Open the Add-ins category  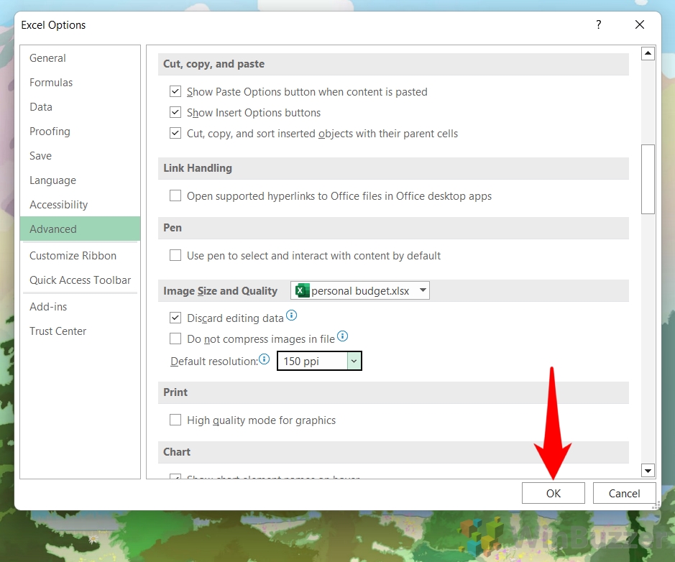point(80,307)
